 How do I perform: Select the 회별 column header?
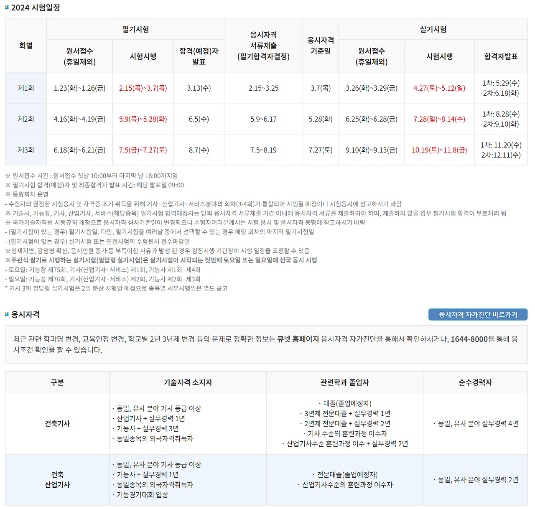point(26,45)
